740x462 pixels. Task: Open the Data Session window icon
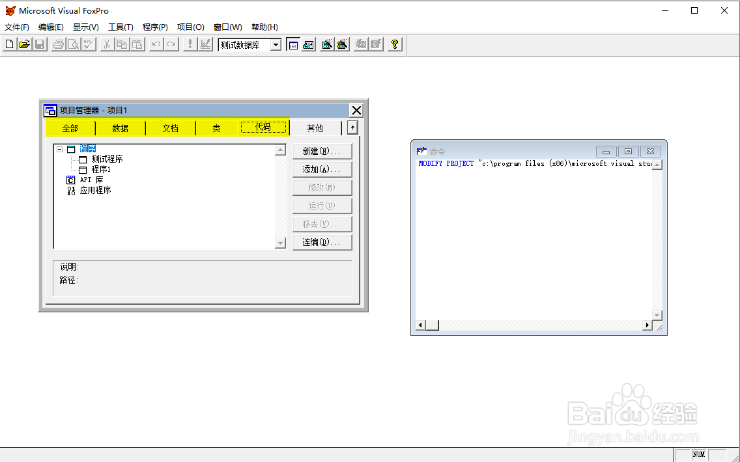pos(308,44)
